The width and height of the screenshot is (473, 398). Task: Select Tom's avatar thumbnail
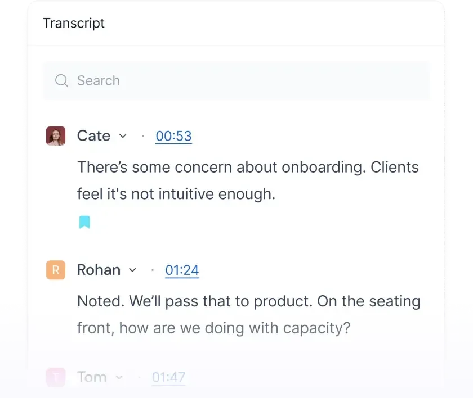tap(55, 377)
